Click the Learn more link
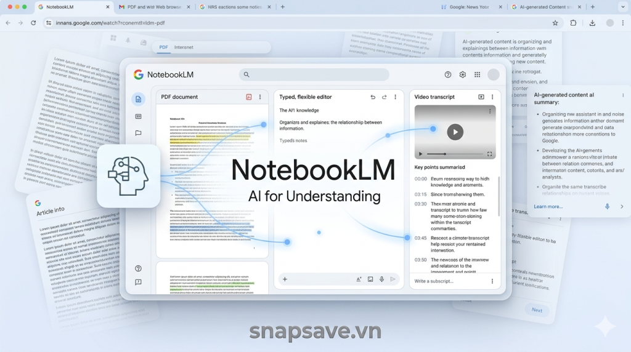631x352 pixels. click(548, 207)
